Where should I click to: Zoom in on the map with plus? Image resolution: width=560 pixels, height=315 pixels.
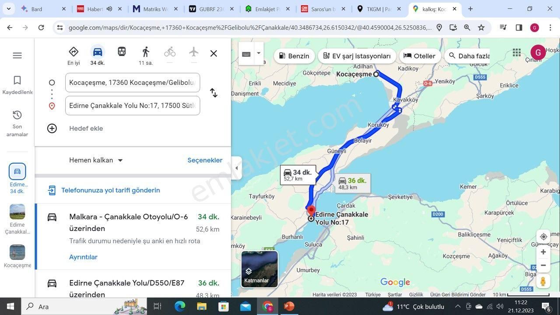pos(543,252)
